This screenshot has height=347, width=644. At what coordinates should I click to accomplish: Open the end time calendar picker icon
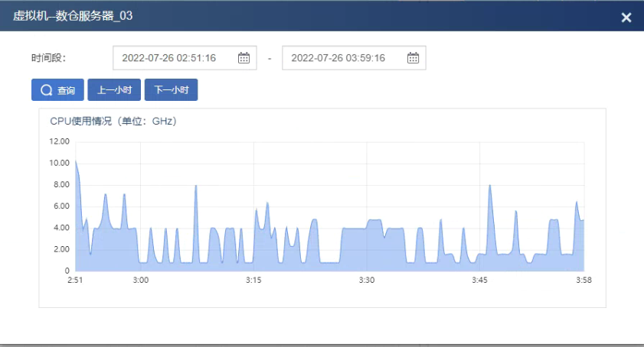413,58
